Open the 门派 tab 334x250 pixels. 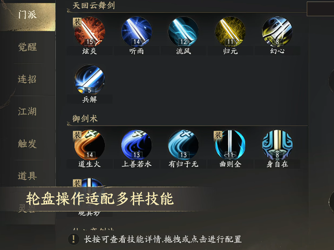click(x=28, y=15)
